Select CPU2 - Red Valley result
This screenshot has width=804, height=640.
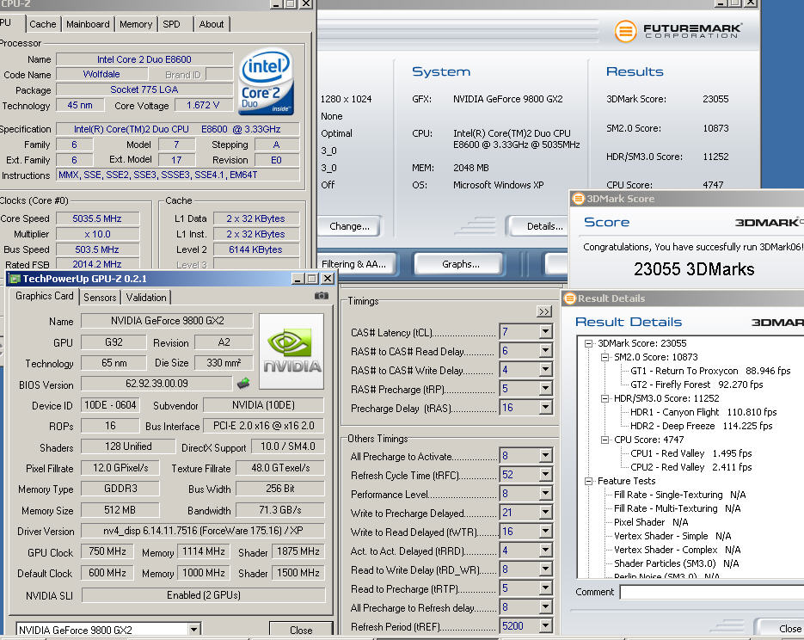tap(690, 467)
